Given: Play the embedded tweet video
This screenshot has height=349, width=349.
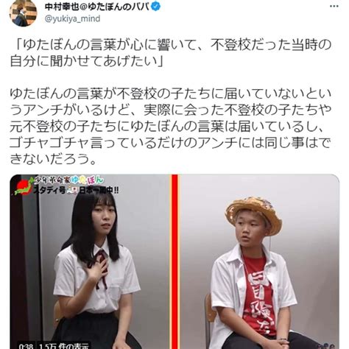Looking at the screenshot, I should tap(174, 261).
